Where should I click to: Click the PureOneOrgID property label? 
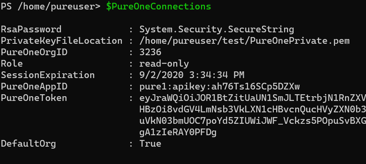pyautogui.click(x=34, y=52)
